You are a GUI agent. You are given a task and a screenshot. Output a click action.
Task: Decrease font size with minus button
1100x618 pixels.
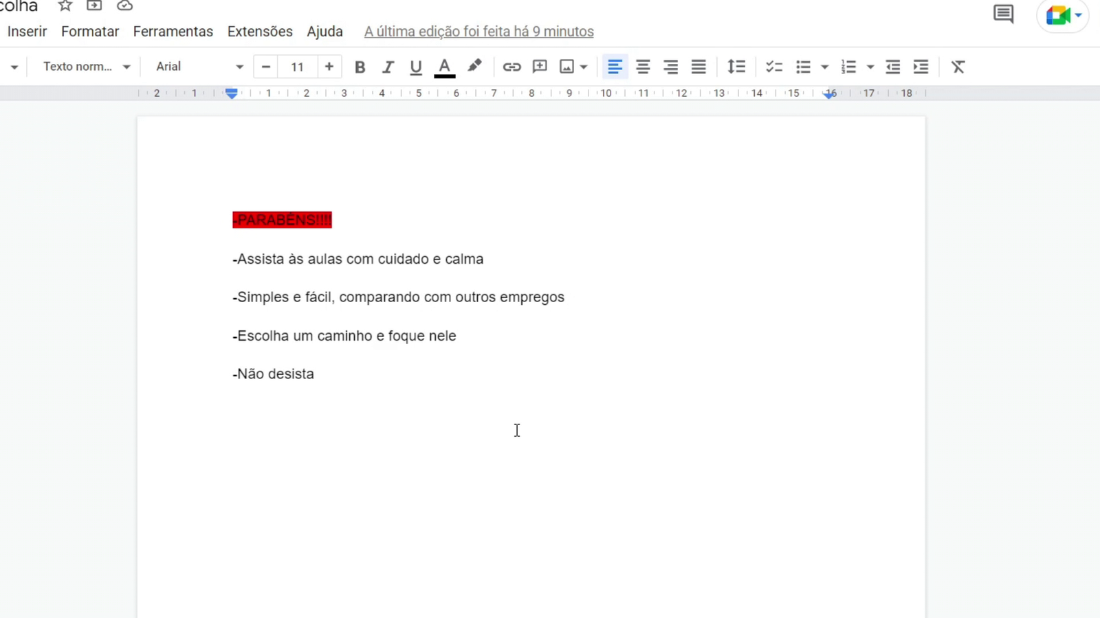(x=266, y=67)
